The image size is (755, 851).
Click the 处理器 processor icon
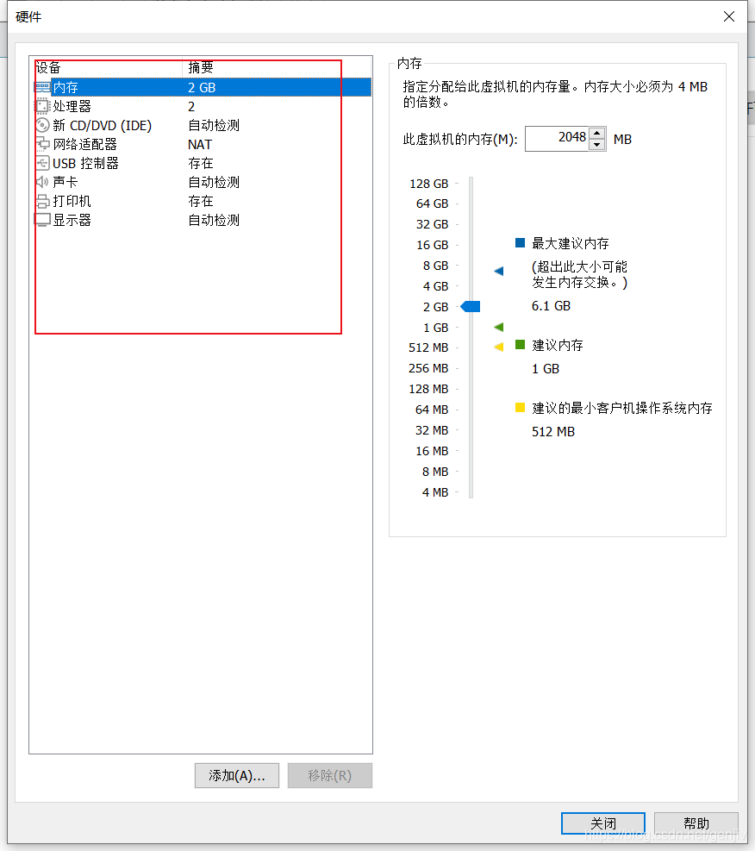[x=42, y=106]
